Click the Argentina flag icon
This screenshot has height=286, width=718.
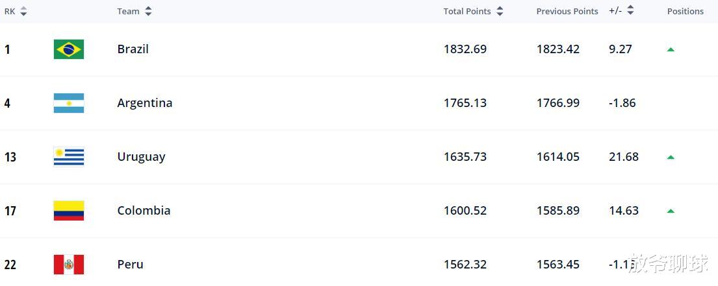tap(69, 103)
